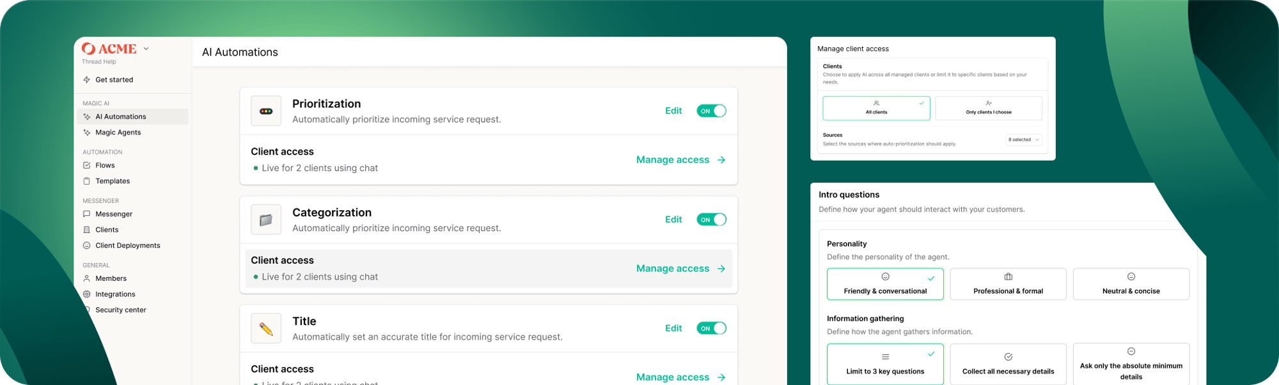Click Edit link for Prioritization

(x=673, y=111)
